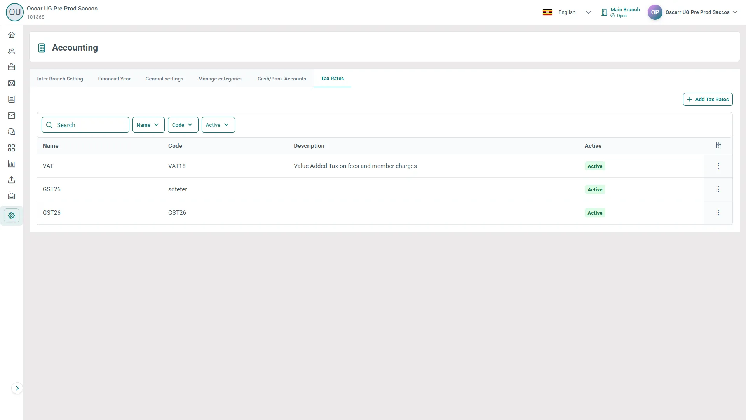The image size is (746, 420).
Task: Click into the Search field
Action: pyautogui.click(x=85, y=125)
